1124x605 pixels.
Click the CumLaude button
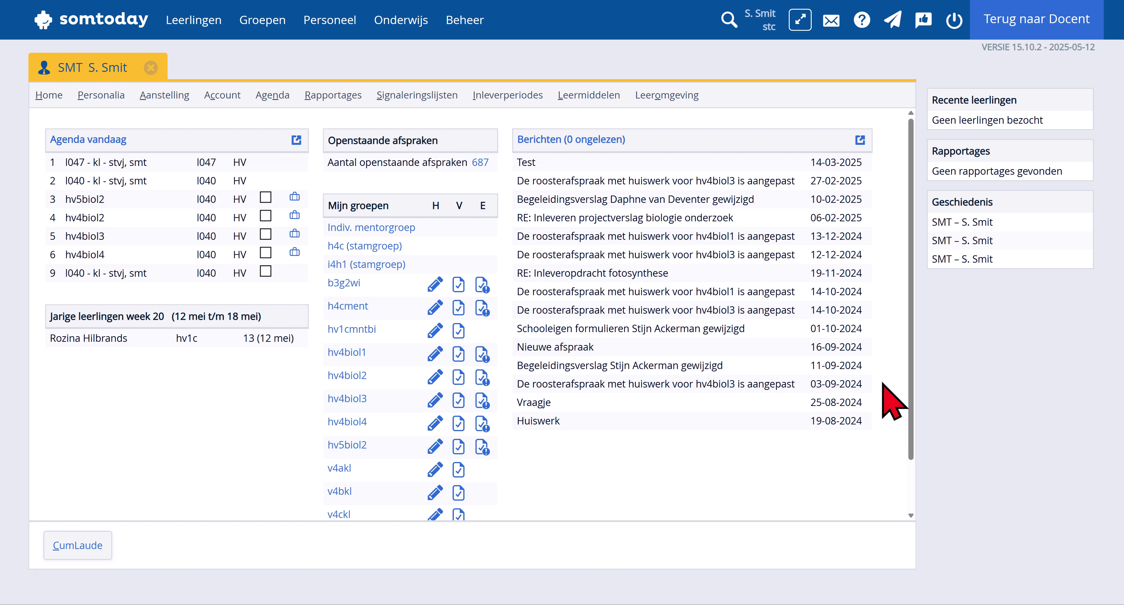(78, 545)
